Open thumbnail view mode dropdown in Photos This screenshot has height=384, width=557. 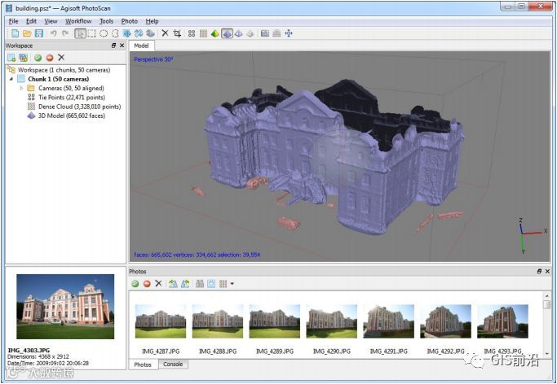[x=232, y=283]
